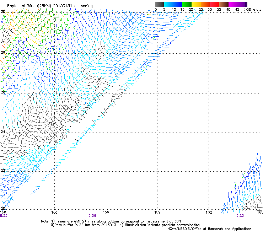The width and height of the screenshot is (263, 231).
Task: Click the yellow 20-25 knots legend swatch
Action: point(196,4)
